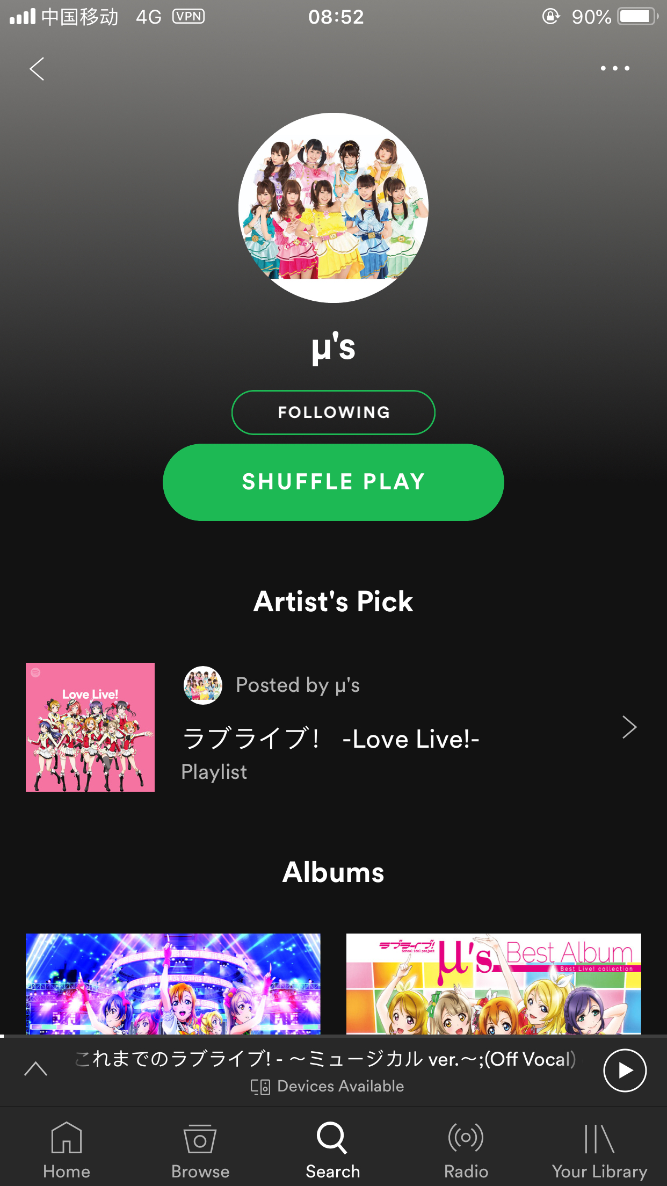This screenshot has height=1186, width=667.
Task: Tap the back arrow icon
Action: [x=37, y=69]
